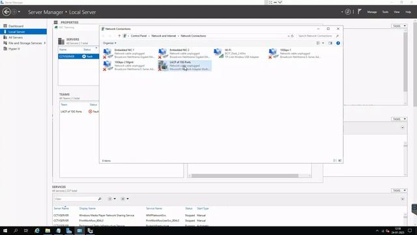Click the blue help icon in Network Connections
417x235 pixels.
pos(338,43)
